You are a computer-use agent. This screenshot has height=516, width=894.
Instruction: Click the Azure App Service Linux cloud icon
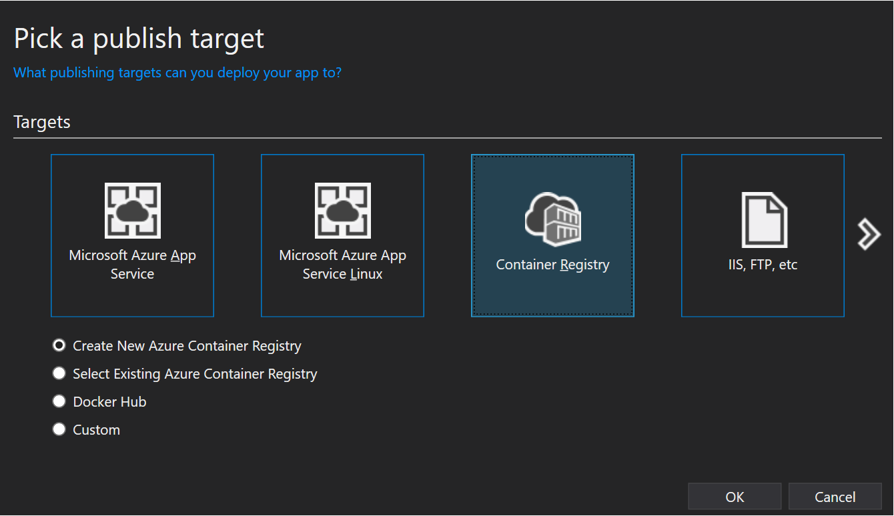click(x=343, y=211)
